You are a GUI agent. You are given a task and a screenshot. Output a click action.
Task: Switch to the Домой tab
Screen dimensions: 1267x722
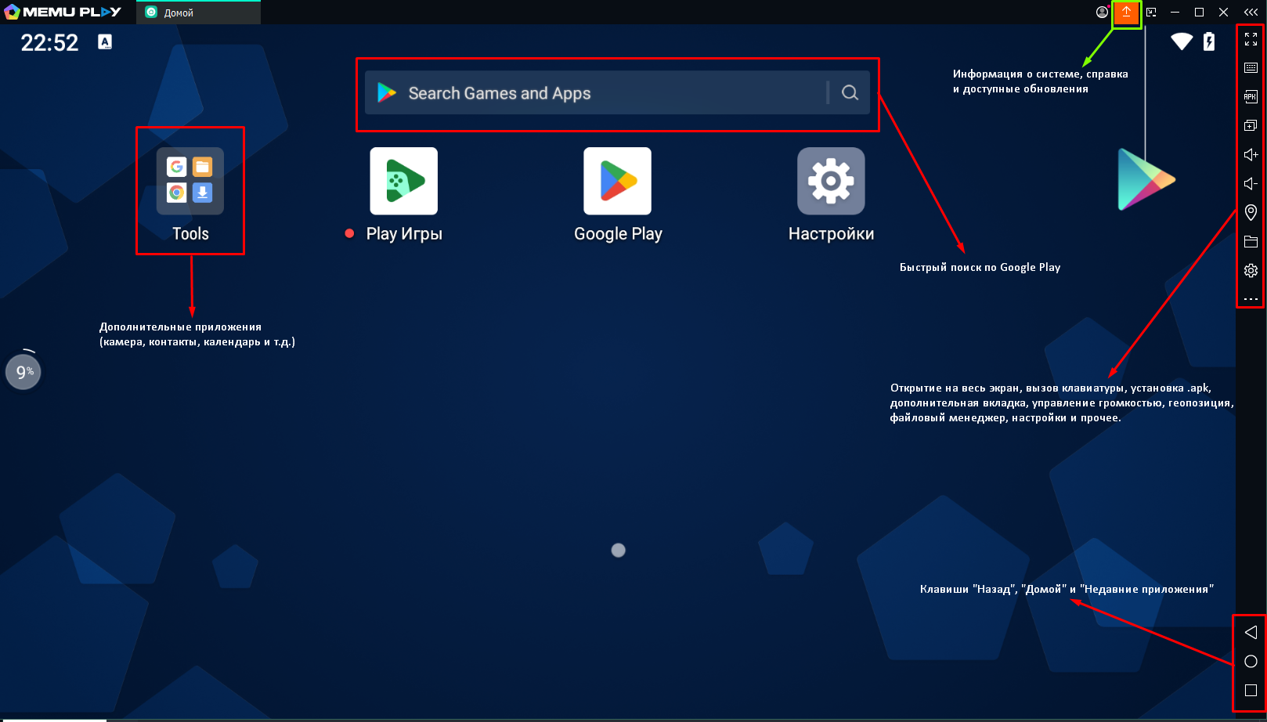(x=197, y=13)
